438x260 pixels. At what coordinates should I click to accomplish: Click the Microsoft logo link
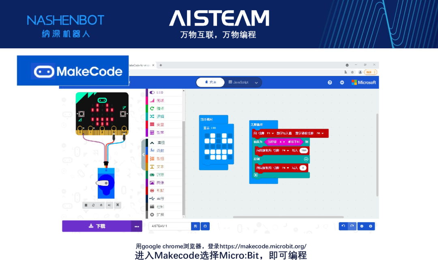pos(363,82)
